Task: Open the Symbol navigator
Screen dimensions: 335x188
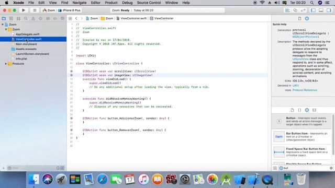Action: point(18,19)
